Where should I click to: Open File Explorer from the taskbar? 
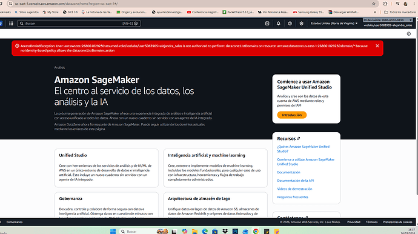tap(194, 232)
